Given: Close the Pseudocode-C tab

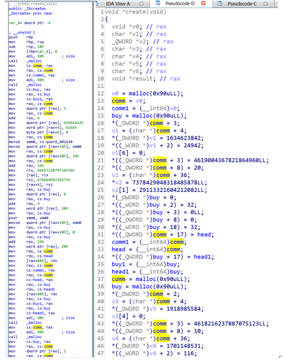Looking at the screenshot, I should click(x=266, y=4).
